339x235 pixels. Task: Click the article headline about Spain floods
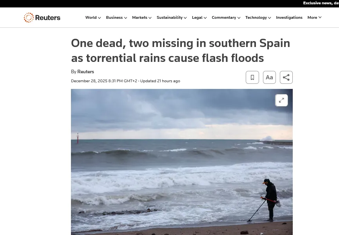point(181,50)
